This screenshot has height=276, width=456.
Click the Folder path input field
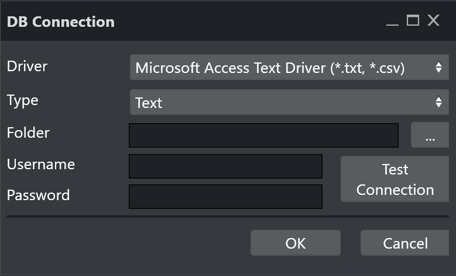coord(263,135)
